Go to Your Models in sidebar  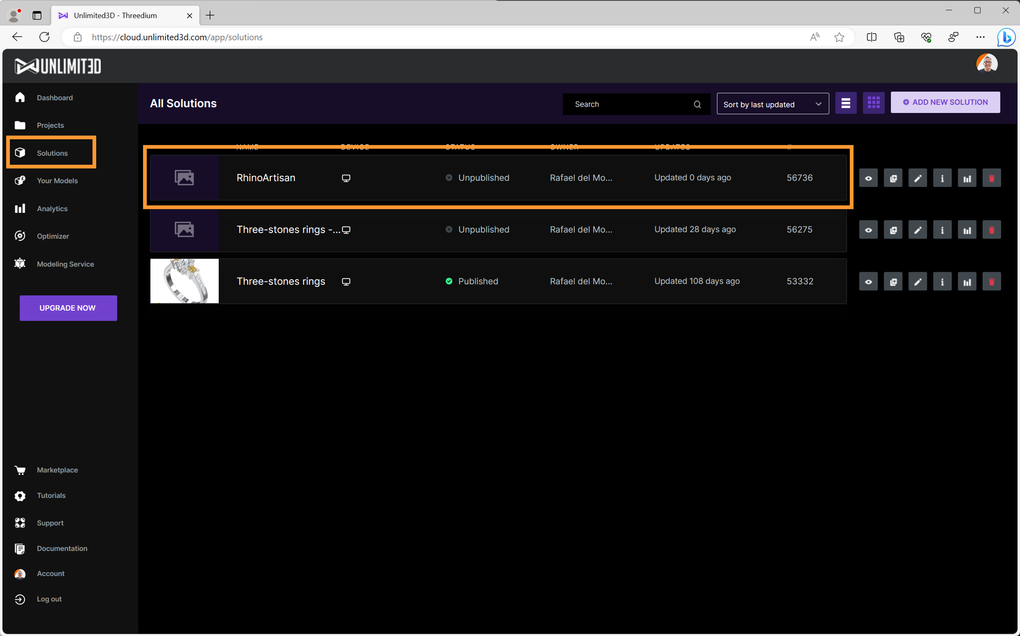[57, 181]
